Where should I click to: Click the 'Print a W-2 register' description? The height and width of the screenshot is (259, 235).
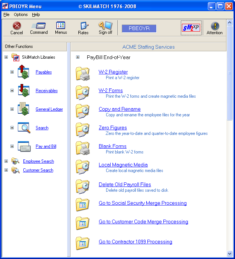click(x=123, y=78)
